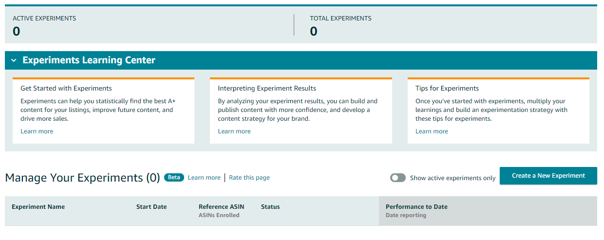Click the Beta badge
Screen dimensions: 604x240
pos(174,177)
